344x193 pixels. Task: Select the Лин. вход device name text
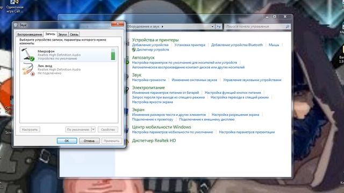(45, 66)
